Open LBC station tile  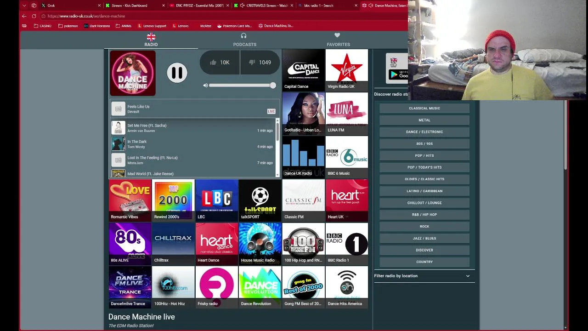[217, 200]
